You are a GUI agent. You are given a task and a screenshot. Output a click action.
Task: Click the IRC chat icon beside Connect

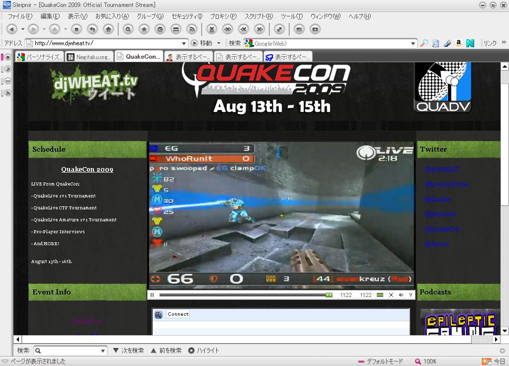coord(159,314)
